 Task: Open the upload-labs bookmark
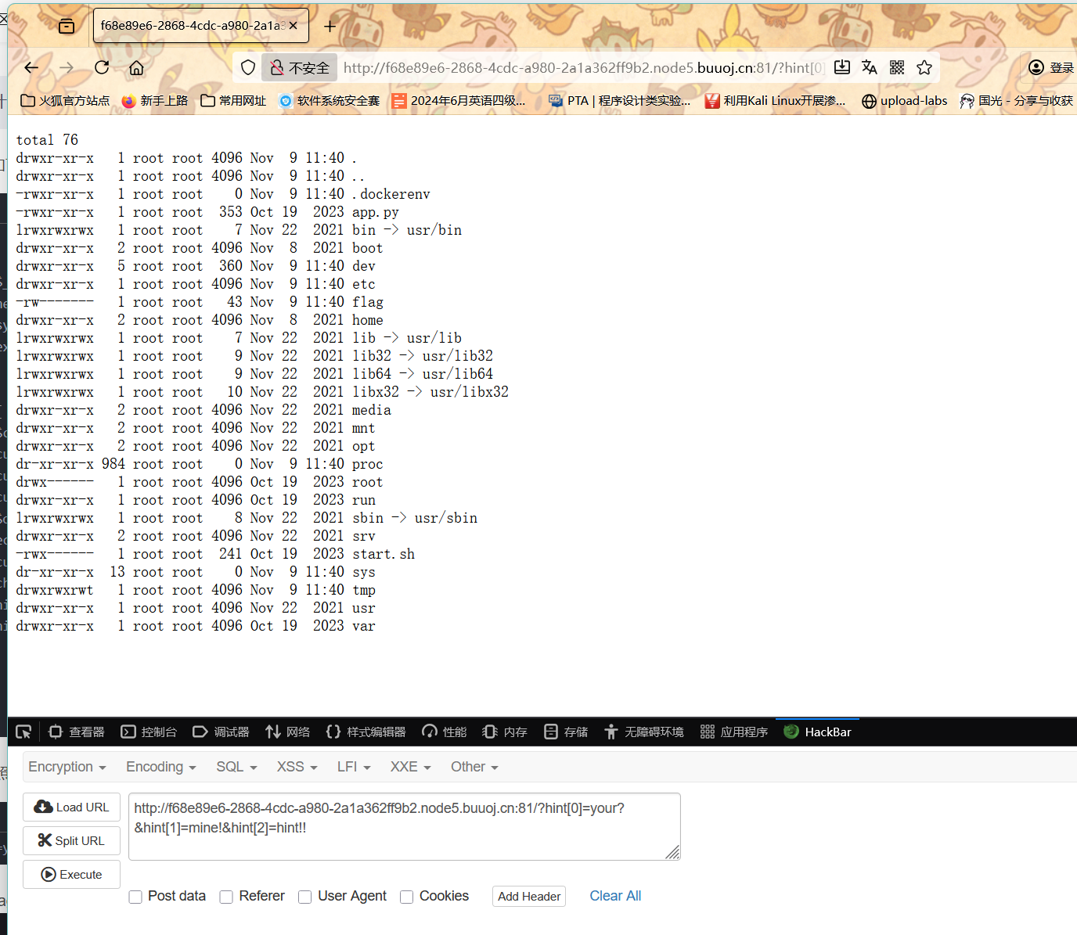pyautogui.click(x=905, y=101)
